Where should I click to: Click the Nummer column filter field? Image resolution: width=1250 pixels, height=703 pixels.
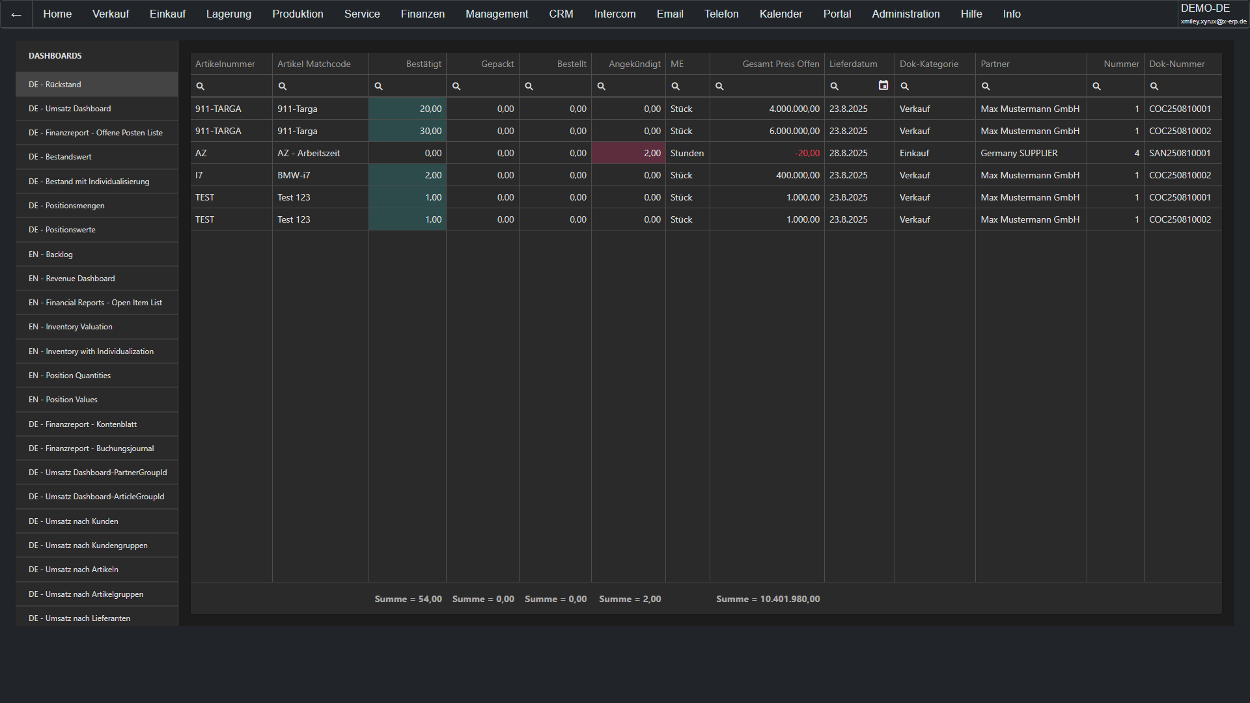1121,86
